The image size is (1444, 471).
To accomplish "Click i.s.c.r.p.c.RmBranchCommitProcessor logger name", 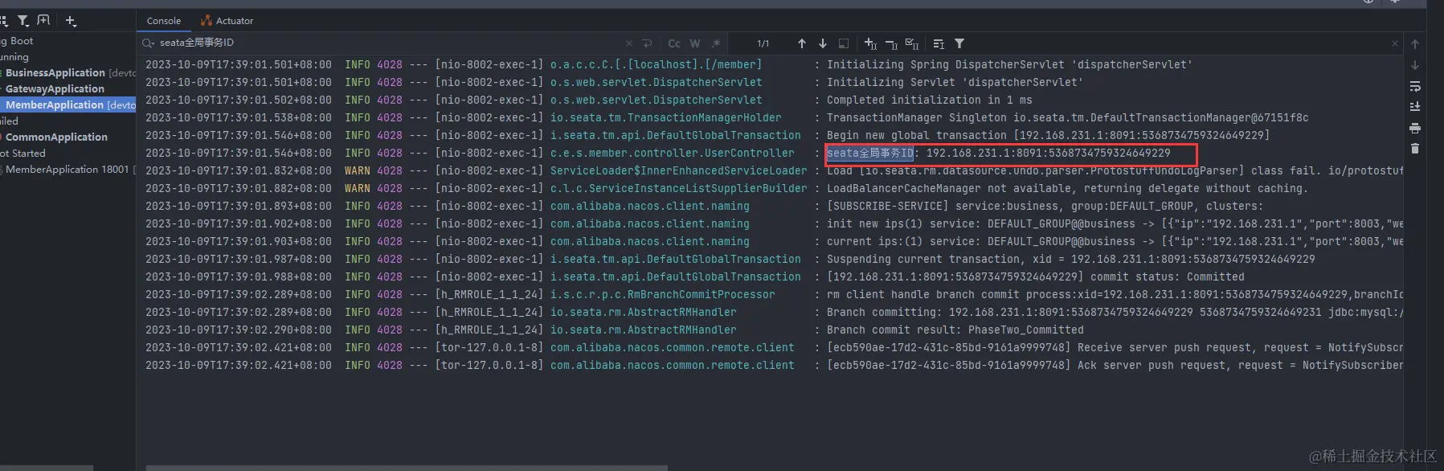I will (662, 294).
